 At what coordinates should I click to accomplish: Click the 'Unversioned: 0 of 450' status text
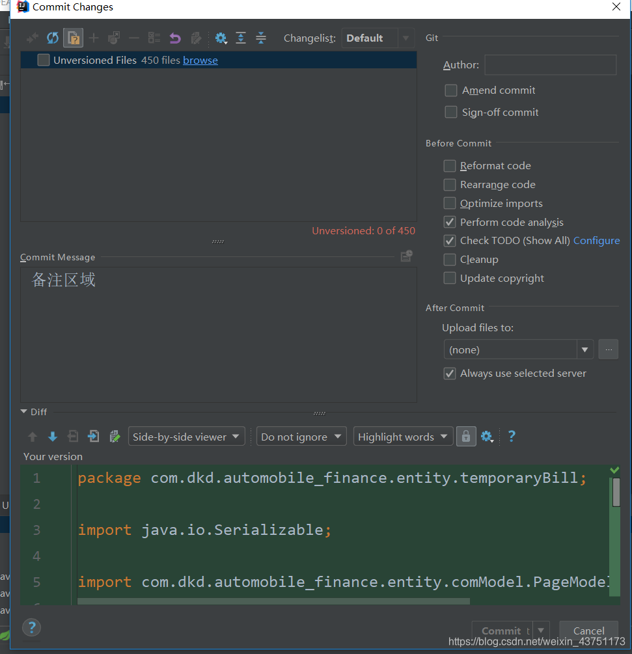pos(363,230)
